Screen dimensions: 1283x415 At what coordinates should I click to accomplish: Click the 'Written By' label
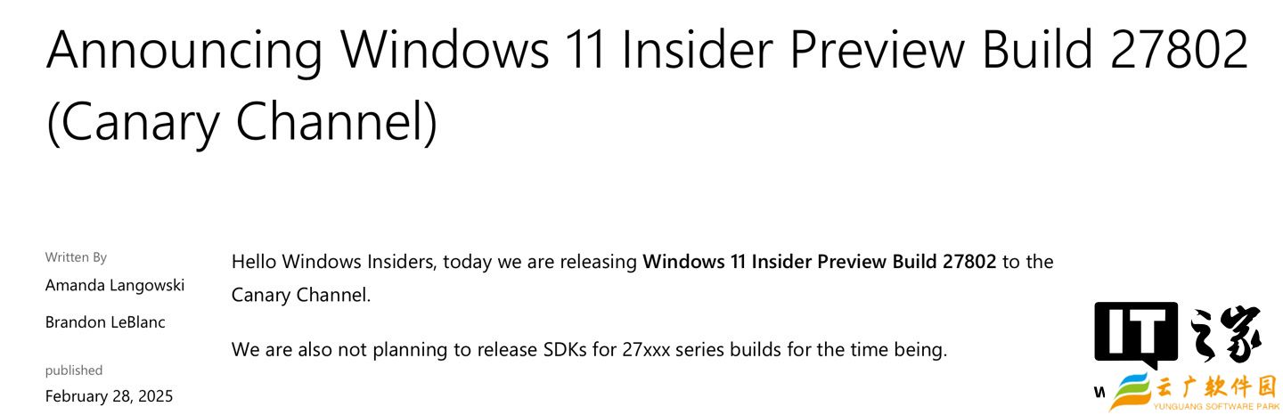(x=76, y=257)
